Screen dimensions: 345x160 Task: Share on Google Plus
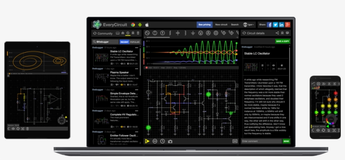tap(288, 25)
